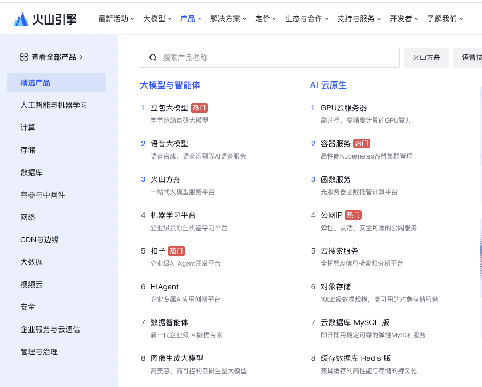The height and width of the screenshot is (387, 482).
Task: Click the 热门 badge next to 公网IP
Action: [353, 215]
